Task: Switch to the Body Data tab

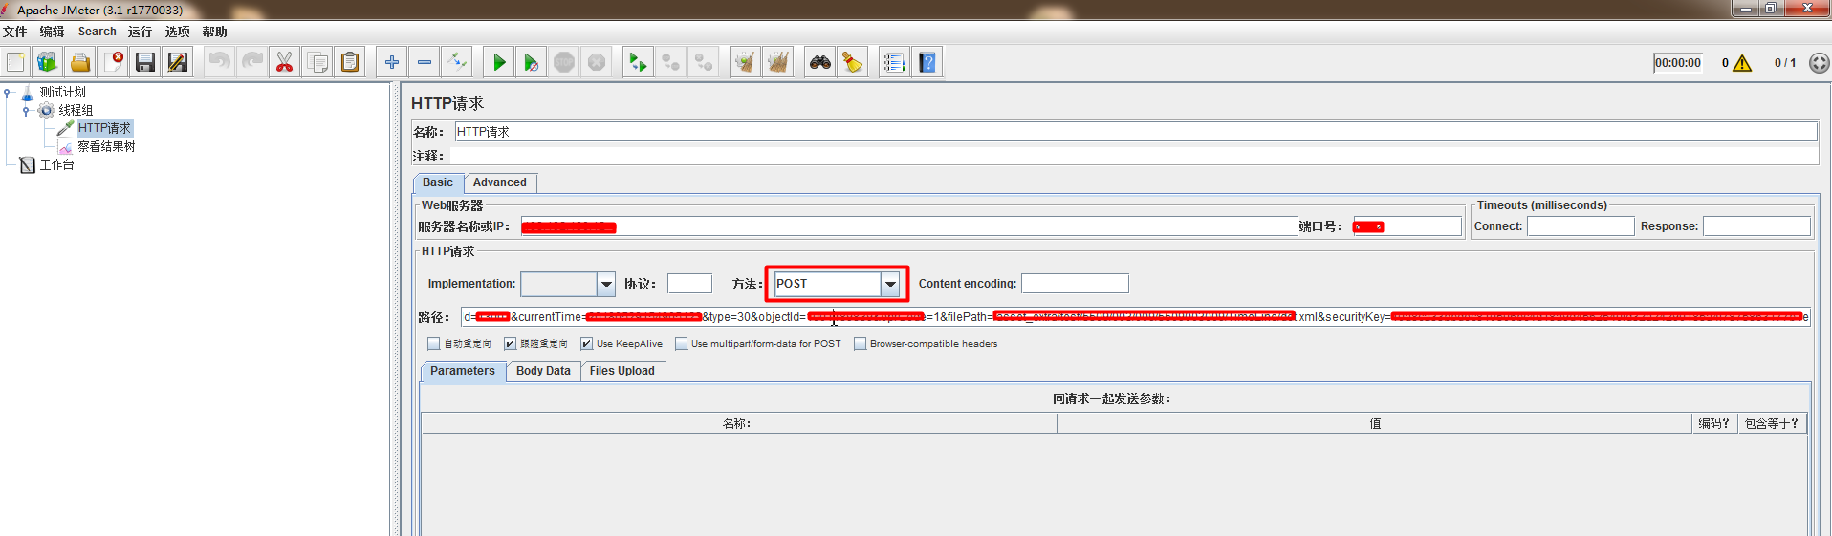Action: click(543, 371)
